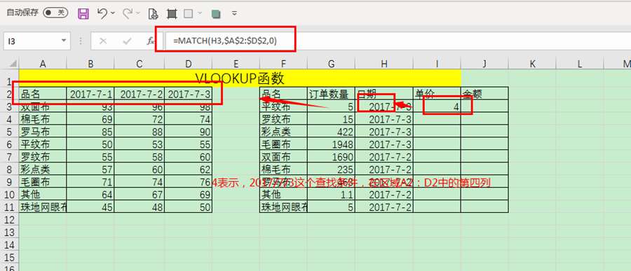Select row 12 header

pyautogui.click(x=9, y=220)
